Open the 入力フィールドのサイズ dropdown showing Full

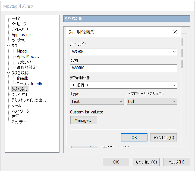pyautogui.click(x=152, y=101)
